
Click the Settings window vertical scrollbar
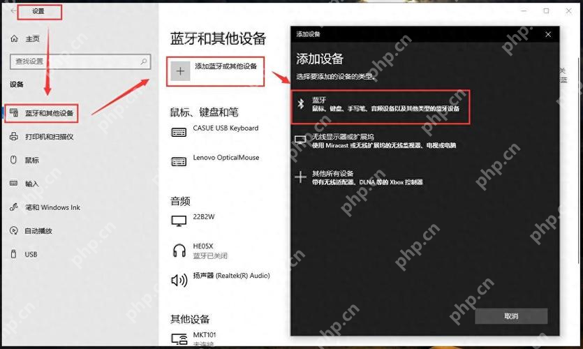click(x=579, y=160)
